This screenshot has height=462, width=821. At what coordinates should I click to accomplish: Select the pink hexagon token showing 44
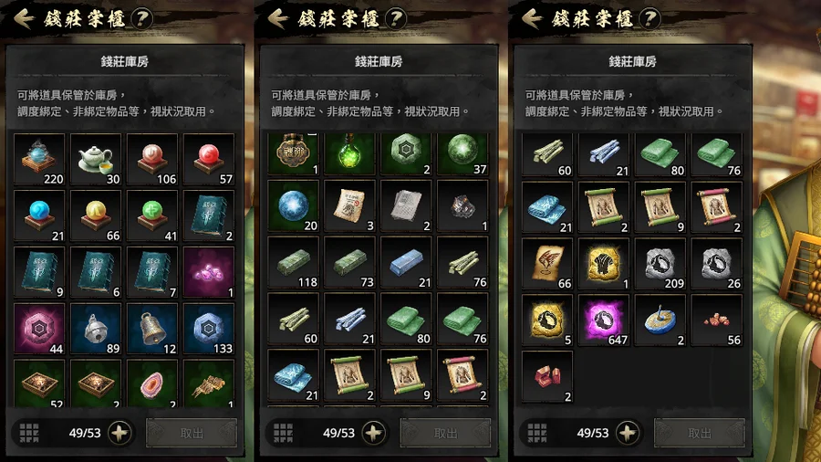coord(39,329)
